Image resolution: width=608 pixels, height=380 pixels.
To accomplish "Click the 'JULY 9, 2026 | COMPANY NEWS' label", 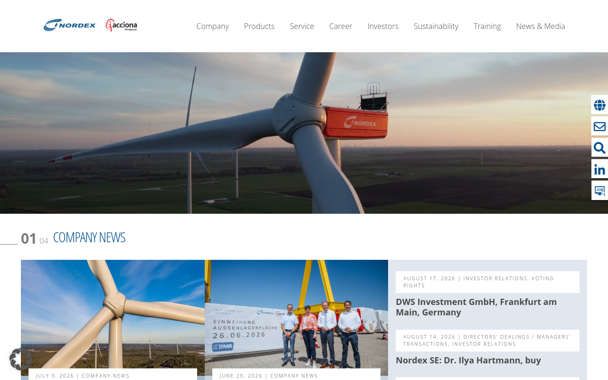I will coord(83,376).
